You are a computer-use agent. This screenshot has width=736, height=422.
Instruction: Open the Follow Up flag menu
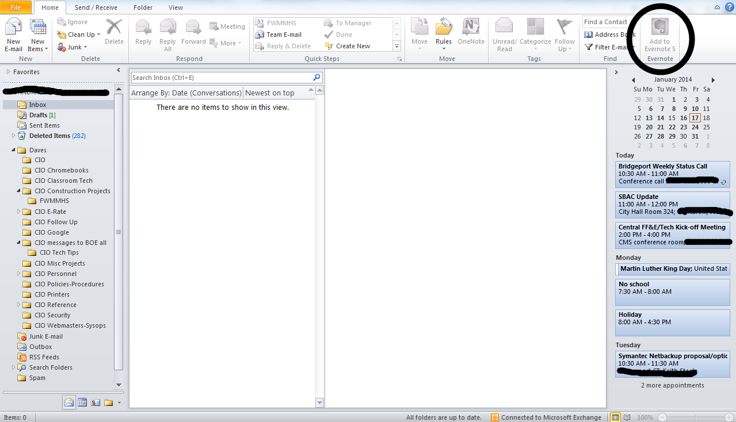[x=565, y=35]
